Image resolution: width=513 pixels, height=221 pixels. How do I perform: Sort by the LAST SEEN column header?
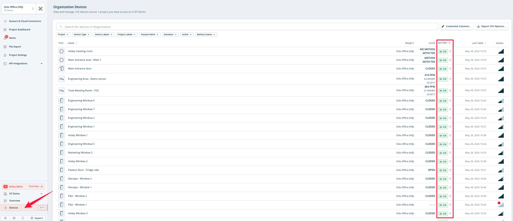479,43
